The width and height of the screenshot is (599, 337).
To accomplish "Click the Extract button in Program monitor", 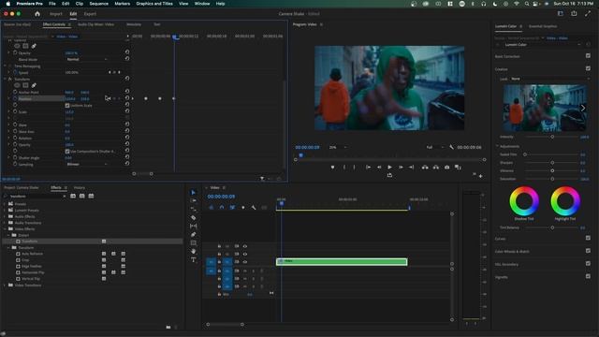I will [436, 168].
